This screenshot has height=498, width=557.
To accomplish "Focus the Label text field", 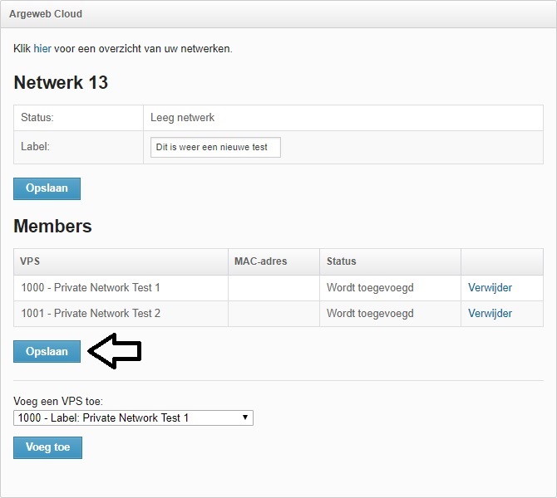I will 215,147.
